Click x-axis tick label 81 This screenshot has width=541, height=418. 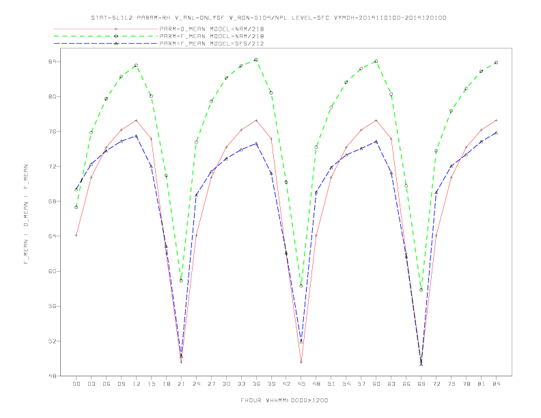(x=482, y=384)
